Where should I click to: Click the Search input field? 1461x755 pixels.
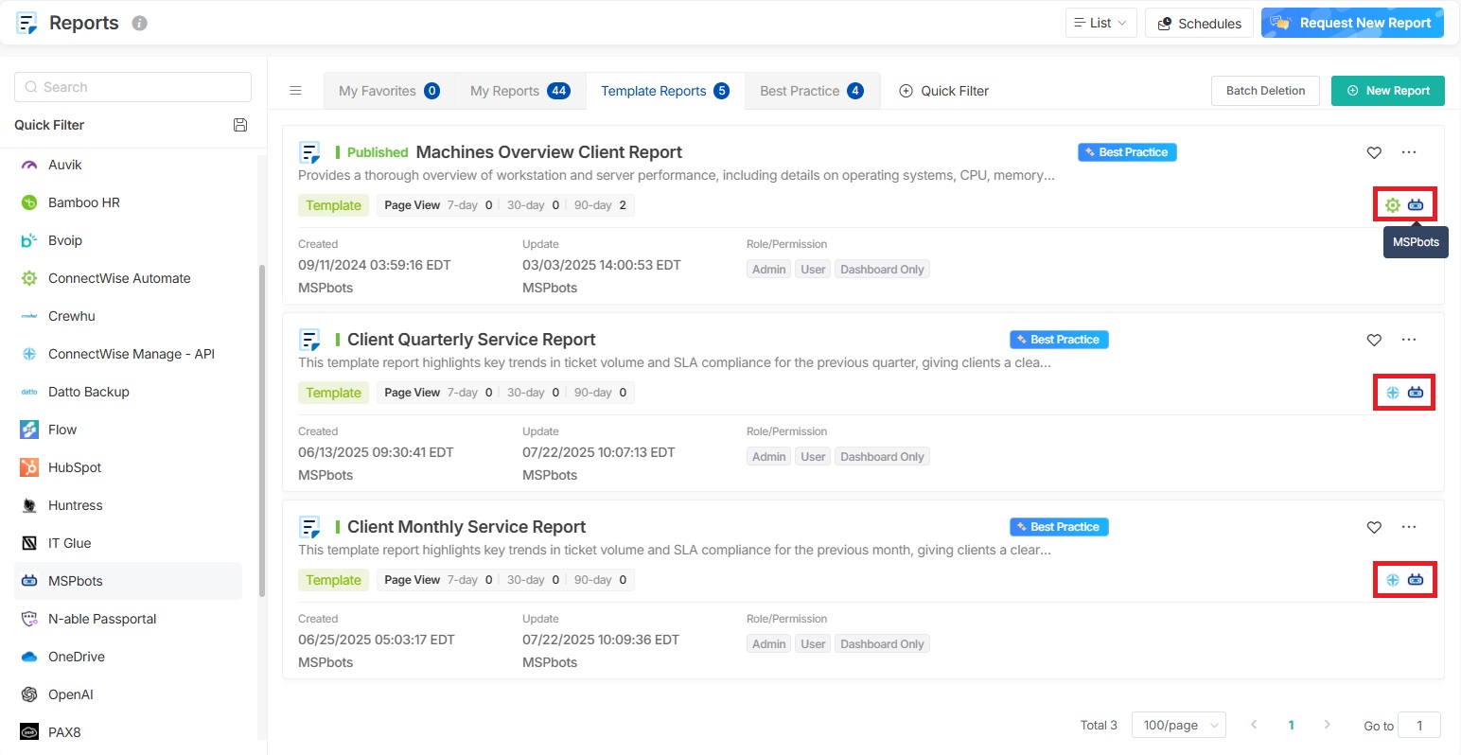(132, 87)
